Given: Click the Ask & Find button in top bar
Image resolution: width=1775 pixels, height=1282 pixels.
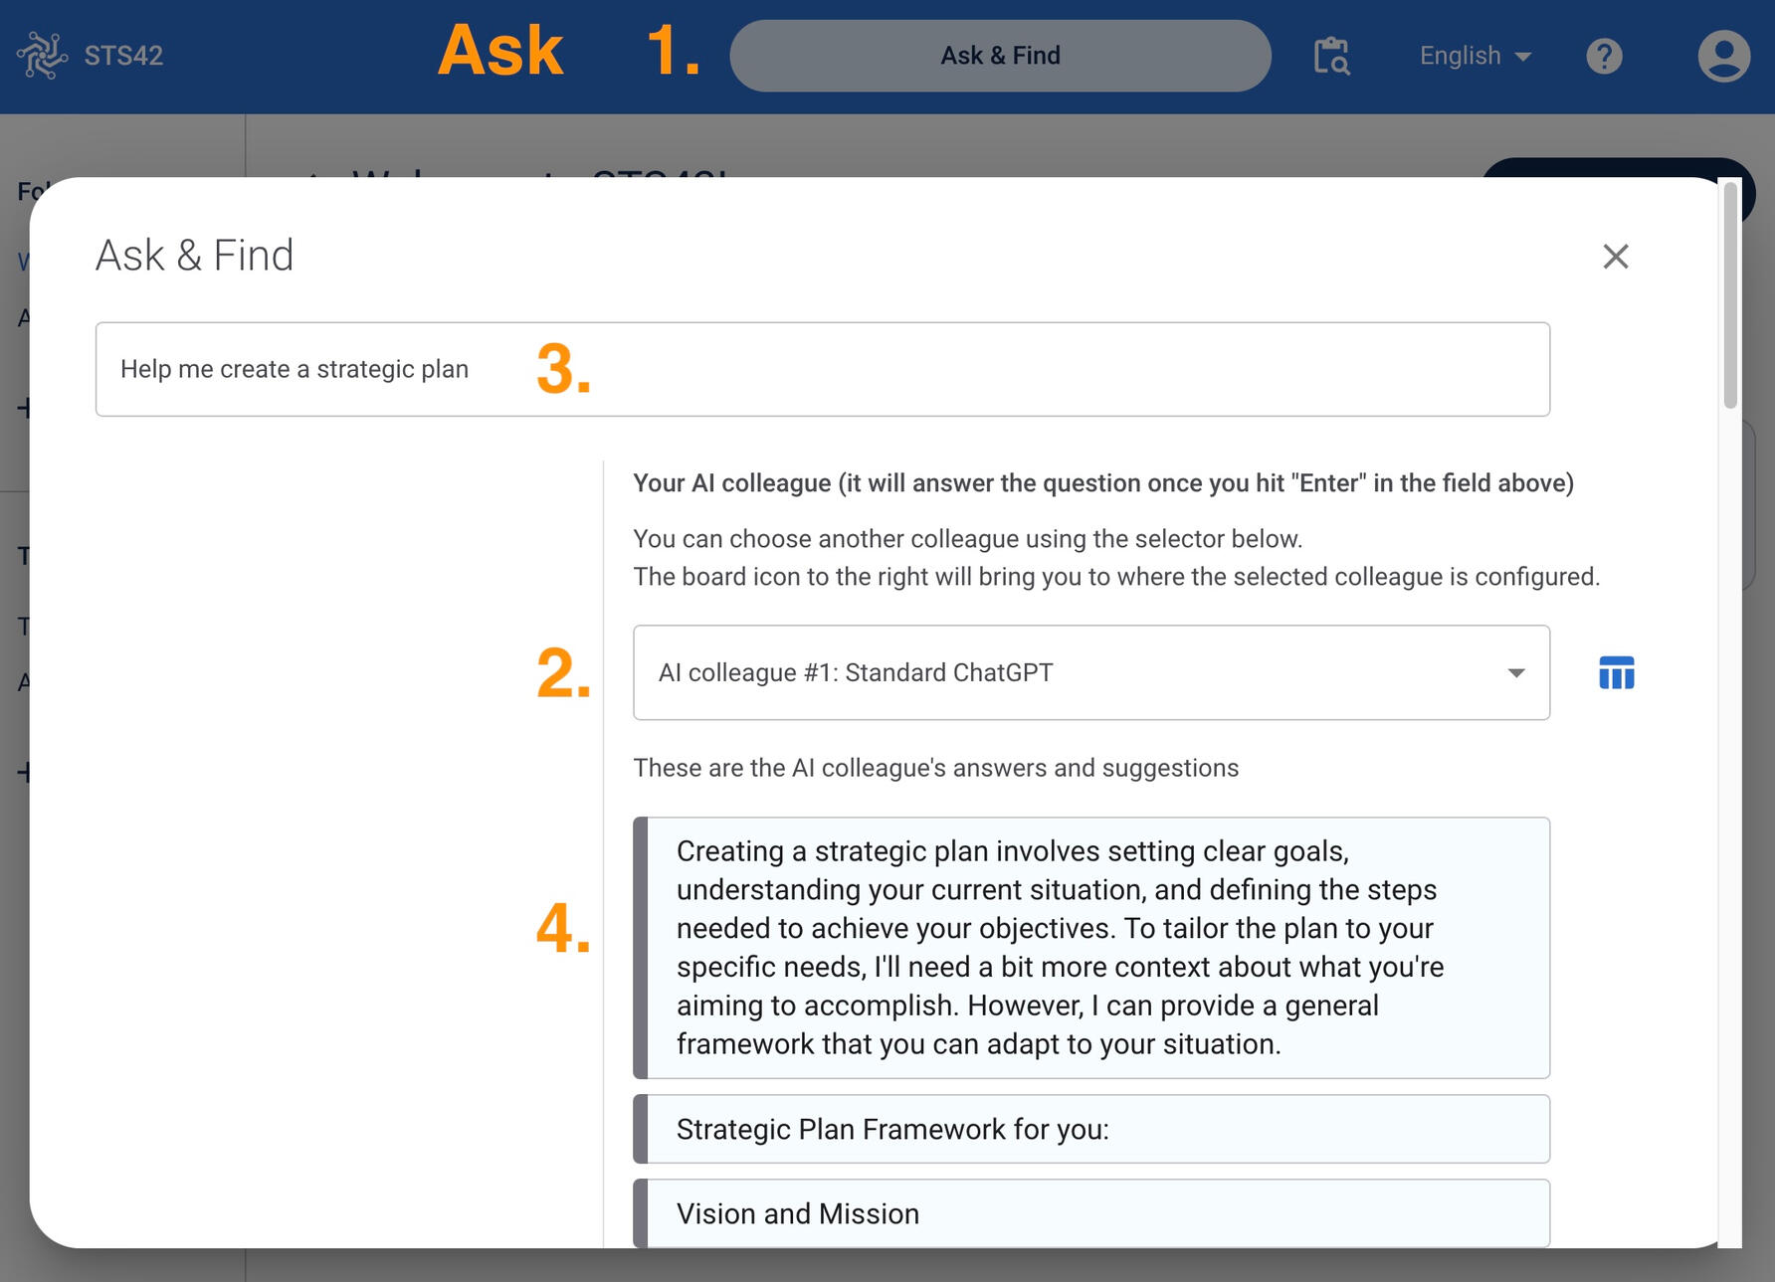Looking at the screenshot, I should pyautogui.click(x=1000, y=56).
